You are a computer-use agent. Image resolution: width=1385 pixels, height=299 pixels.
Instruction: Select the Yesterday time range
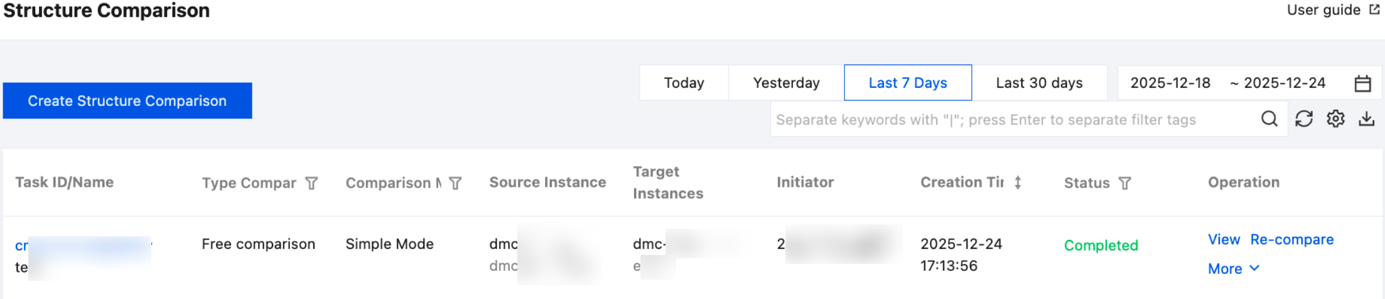pyautogui.click(x=786, y=83)
